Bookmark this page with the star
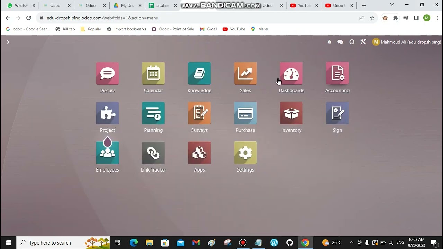 (372, 18)
